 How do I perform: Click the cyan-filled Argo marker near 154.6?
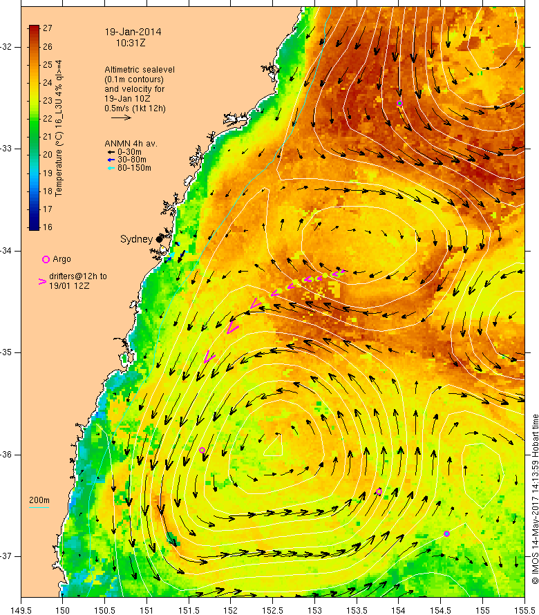pos(446,534)
